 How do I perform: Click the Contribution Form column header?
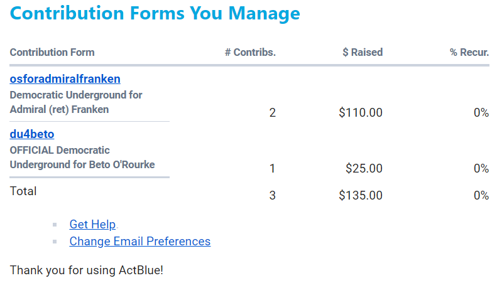click(52, 53)
